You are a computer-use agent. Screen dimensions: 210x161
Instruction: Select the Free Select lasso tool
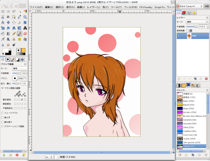[x=14, y=11]
